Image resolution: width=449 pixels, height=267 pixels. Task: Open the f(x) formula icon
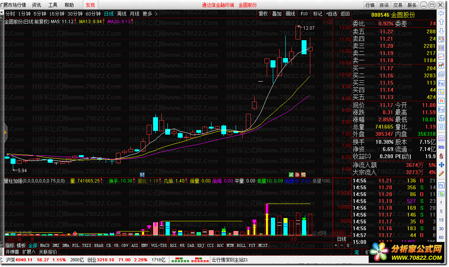click(441, 118)
